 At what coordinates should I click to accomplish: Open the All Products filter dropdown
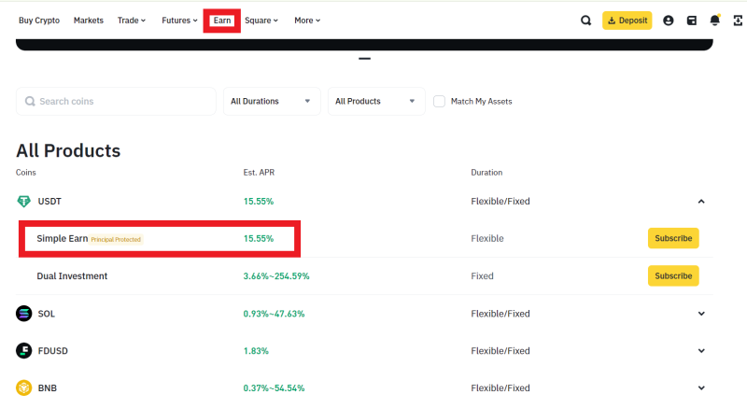376,102
